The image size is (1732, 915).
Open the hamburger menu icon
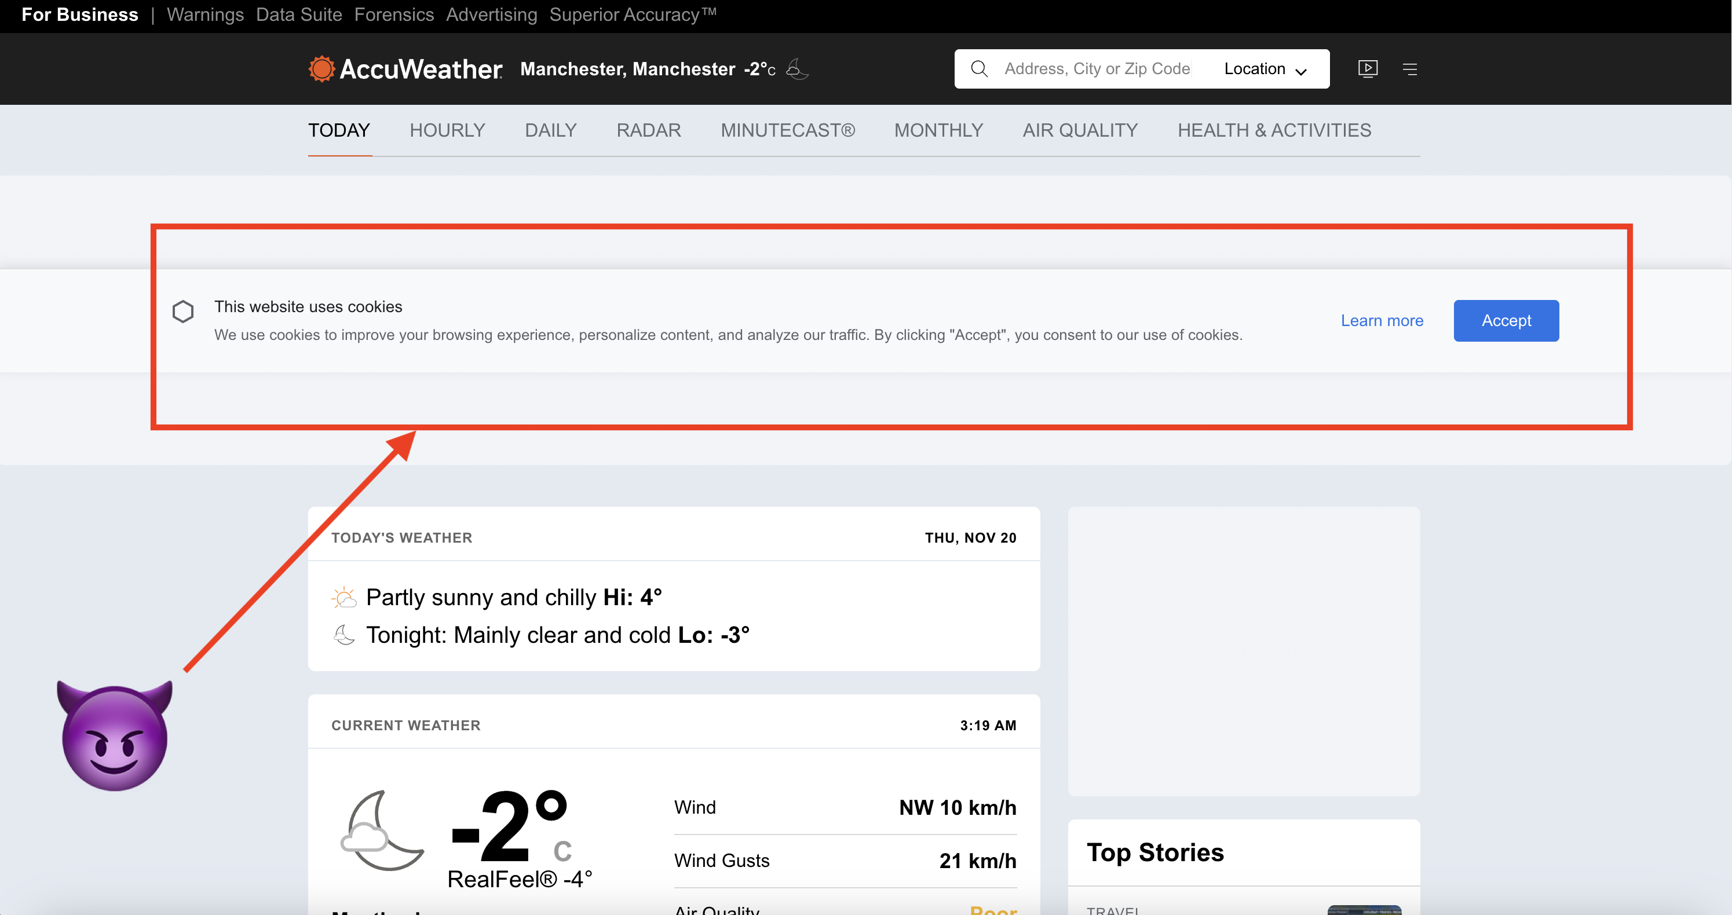point(1410,68)
